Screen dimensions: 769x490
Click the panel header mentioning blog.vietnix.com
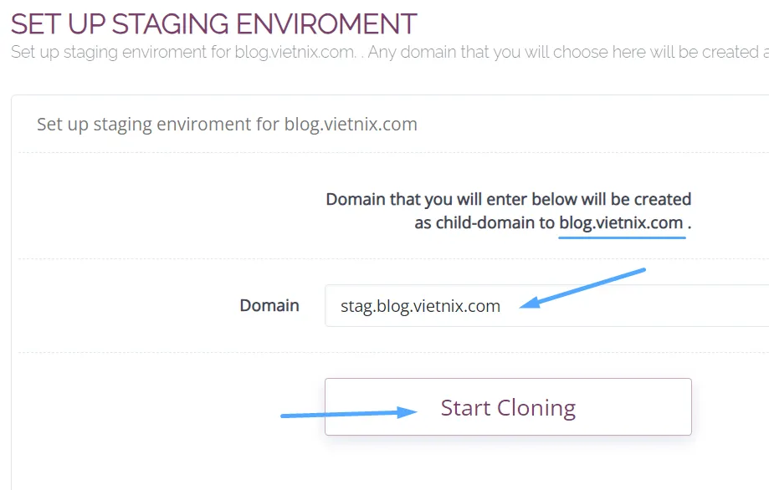click(227, 125)
